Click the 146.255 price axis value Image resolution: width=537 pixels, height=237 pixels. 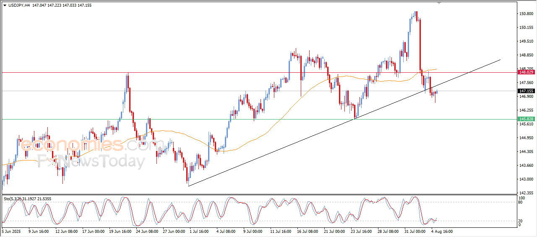pyautogui.click(x=526, y=110)
